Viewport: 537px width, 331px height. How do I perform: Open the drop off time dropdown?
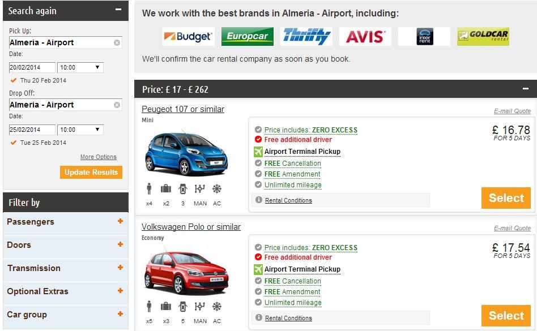[x=80, y=130]
